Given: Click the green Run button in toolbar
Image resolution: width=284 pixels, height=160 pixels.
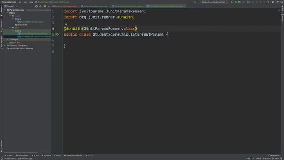Looking at the screenshot, I should click(x=232, y=2).
